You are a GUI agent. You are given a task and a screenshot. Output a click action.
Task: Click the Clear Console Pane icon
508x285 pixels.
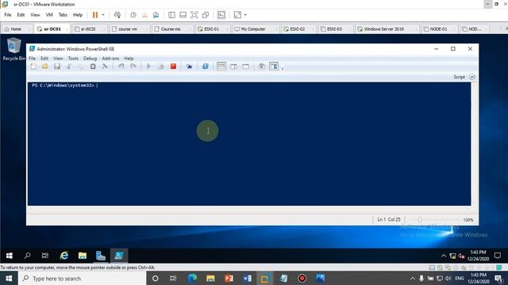[x=105, y=66]
